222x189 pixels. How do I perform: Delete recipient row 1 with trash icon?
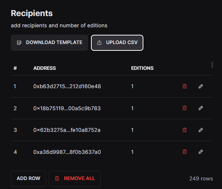click(x=185, y=86)
